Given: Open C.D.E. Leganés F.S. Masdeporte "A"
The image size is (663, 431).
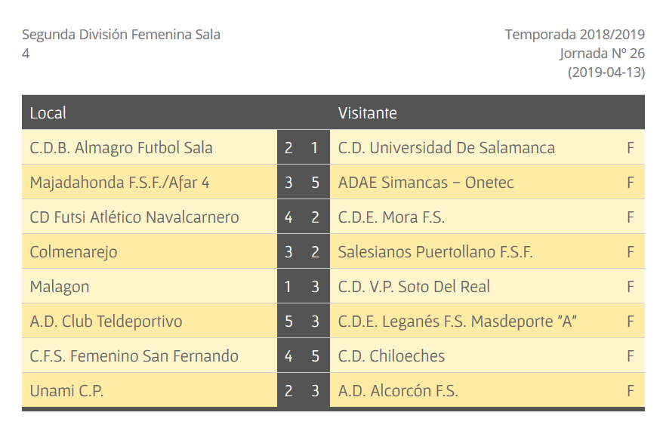Looking at the screenshot, I should click(457, 322).
